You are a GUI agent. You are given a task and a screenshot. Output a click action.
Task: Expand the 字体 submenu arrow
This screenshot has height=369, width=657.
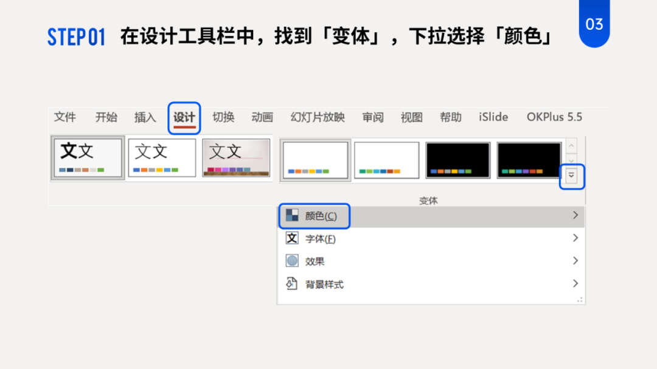pos(575,238)
